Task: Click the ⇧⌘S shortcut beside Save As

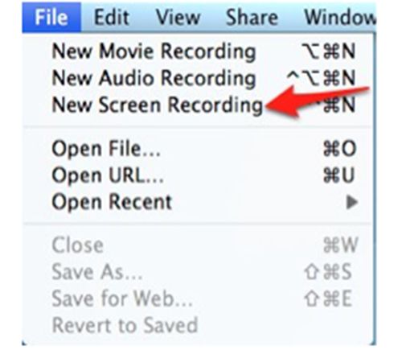Action: (327, 272)
